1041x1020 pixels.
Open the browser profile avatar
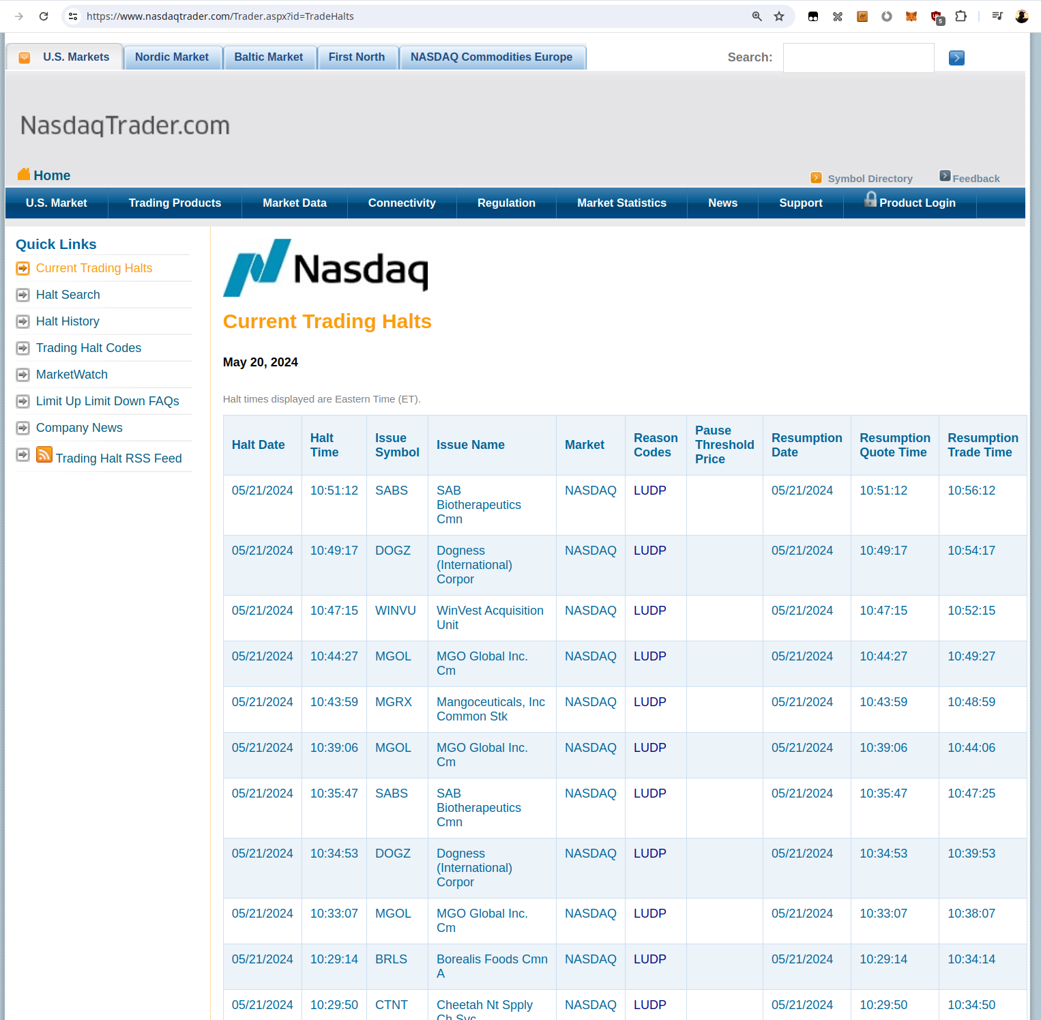pos(1022,16)
